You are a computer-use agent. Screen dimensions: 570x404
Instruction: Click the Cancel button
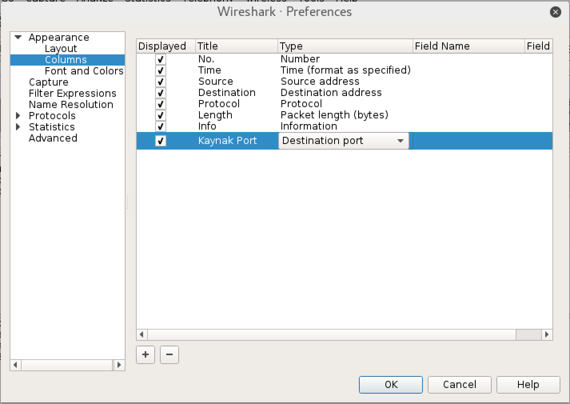(x=460, y=385)
